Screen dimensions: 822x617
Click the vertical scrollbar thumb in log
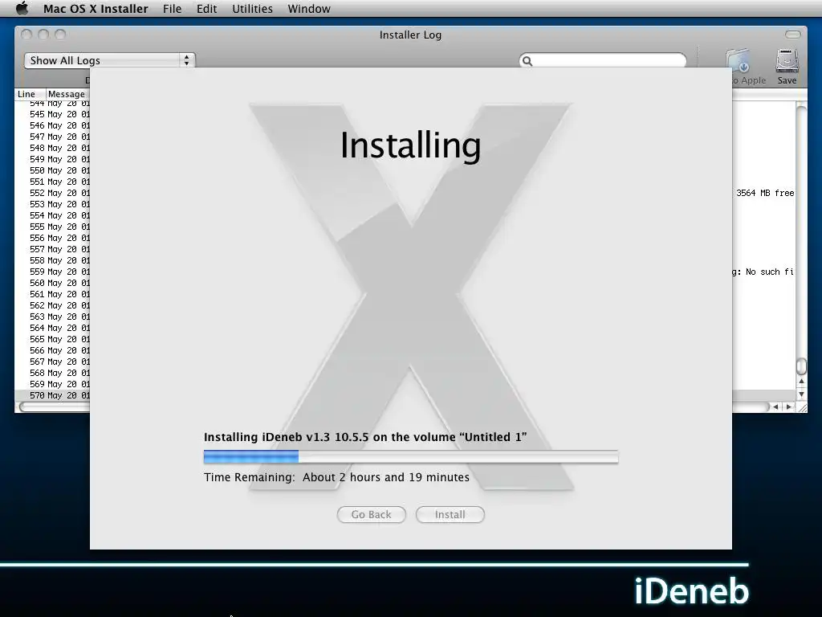point(801,366)
